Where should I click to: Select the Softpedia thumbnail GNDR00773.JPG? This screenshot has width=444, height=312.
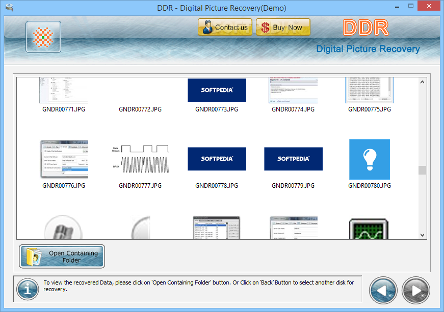point(217,90)
